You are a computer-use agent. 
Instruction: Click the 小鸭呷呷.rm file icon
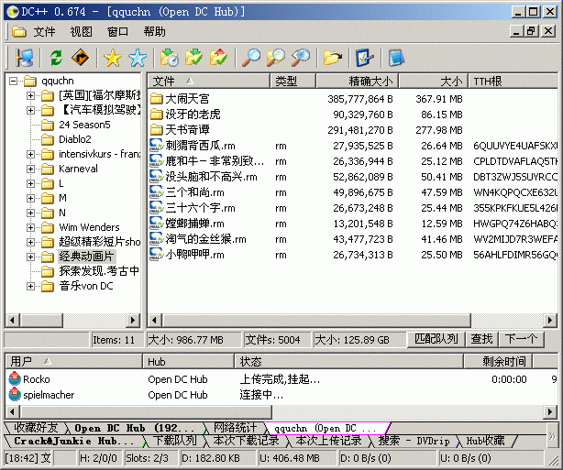point(156,254)
